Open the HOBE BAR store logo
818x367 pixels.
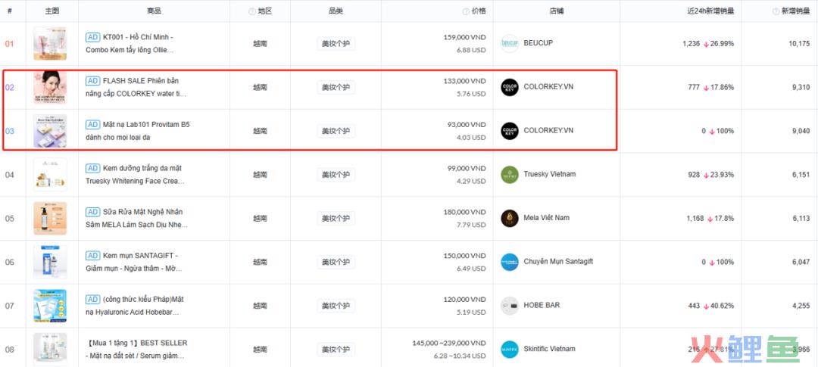click(x=510, y=306)
